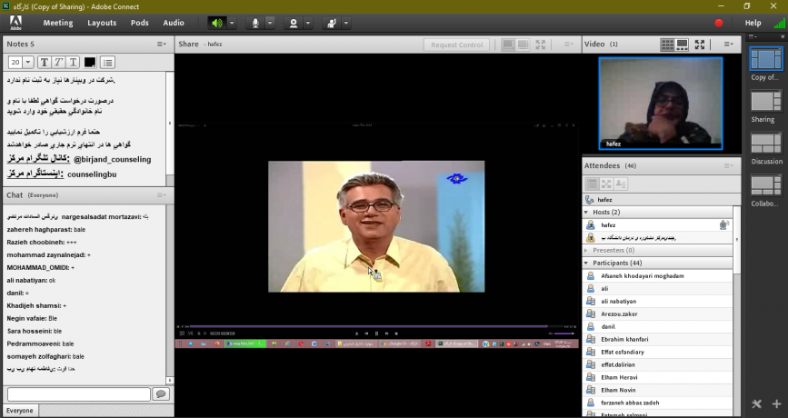Image resolution: width=788 pixels, height=418 pixels.
Task: Open the Attendees pod options menu
Action: coord(728,165)
